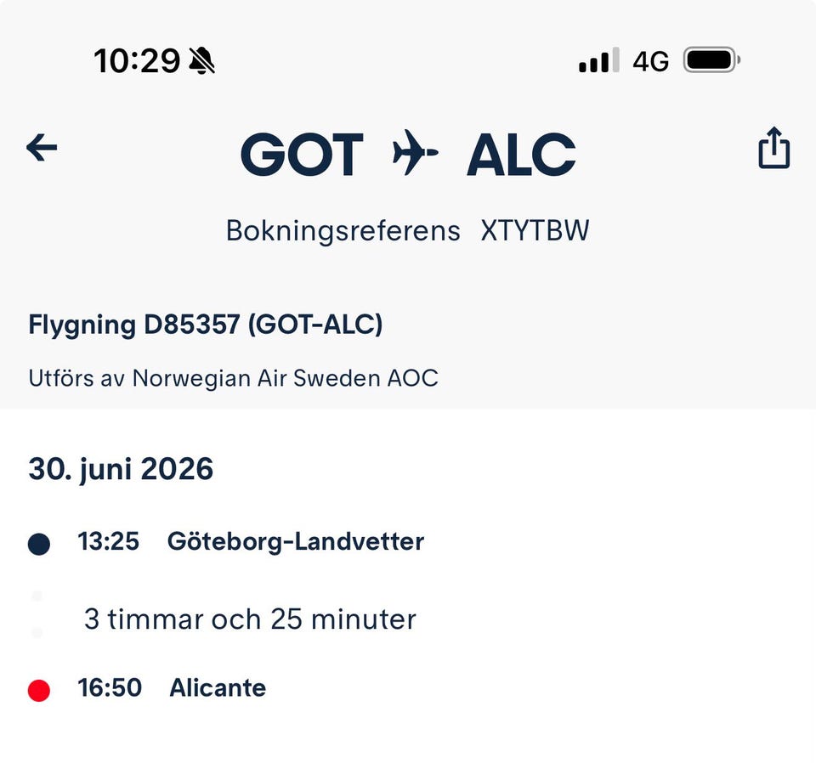The width and height of the screenshot is (816, 763).
Task: Tap the 10:29 clock in status bar
Action: coord(137,61)
